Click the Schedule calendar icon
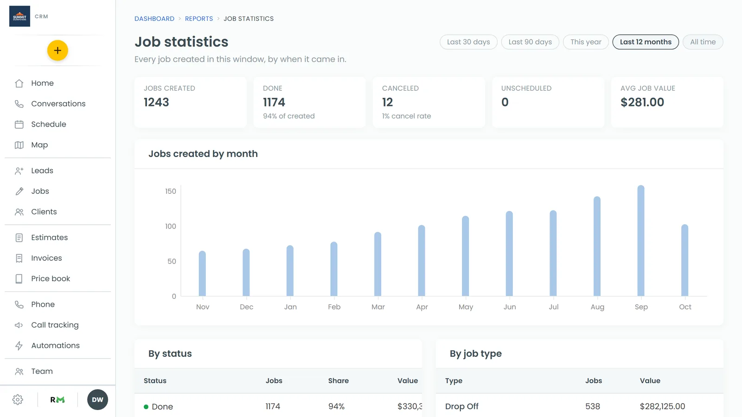Image resolution: width=742 pixels, height=417 pixels. 19,124
